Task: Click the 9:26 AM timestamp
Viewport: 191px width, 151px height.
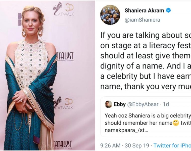Action: (x=110, y=145)
